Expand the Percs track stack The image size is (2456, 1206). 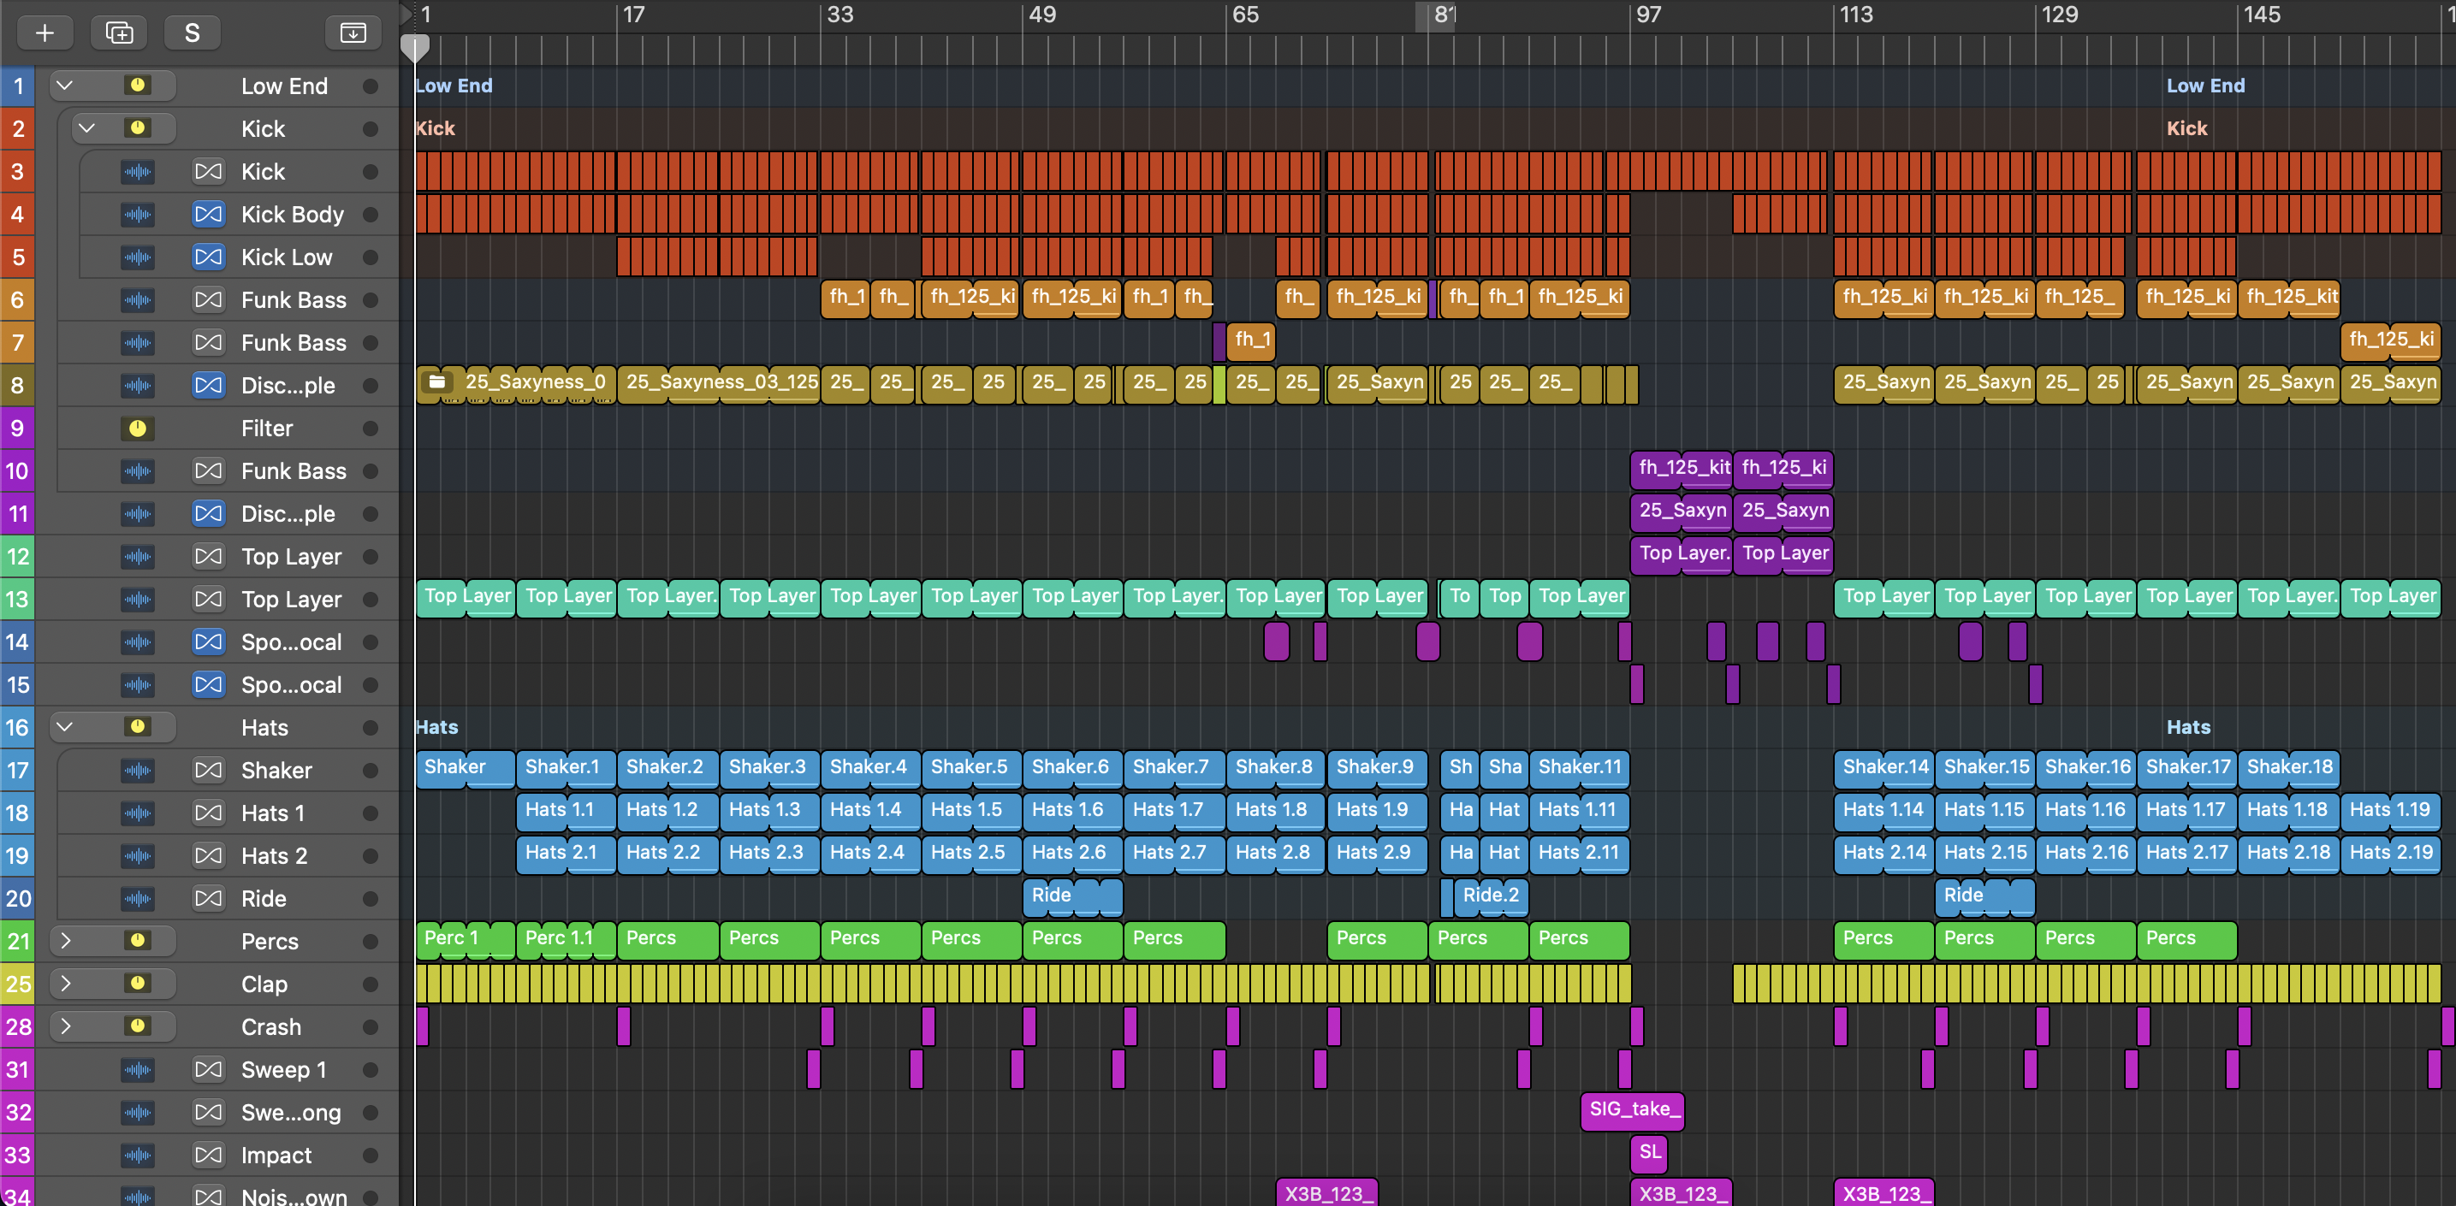click(65, 940)
